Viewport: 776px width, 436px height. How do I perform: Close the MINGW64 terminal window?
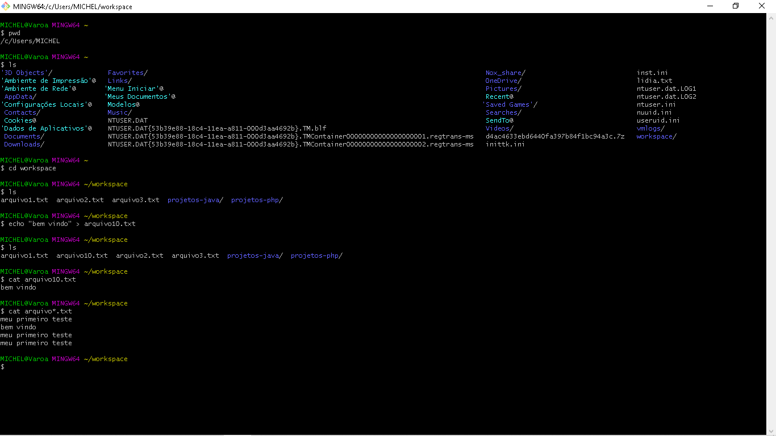[x=762, y=6]
